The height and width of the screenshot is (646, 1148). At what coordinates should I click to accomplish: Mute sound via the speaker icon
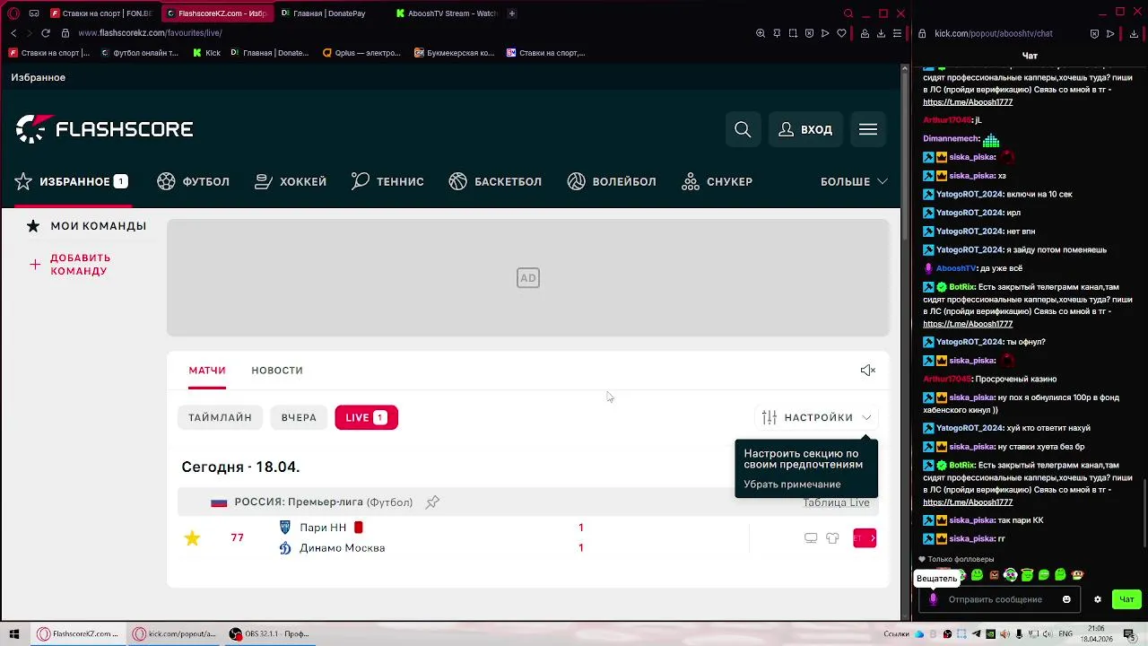867,371
